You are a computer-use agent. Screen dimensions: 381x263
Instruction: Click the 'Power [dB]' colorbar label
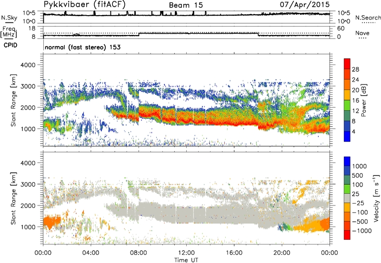(x=363, y=100)
